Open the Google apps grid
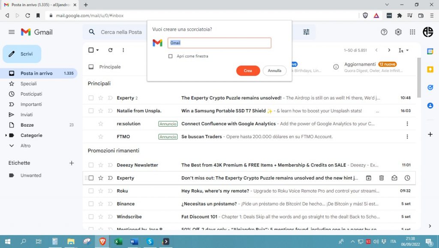Screen dimensions: 439x248 coord(412,32)
